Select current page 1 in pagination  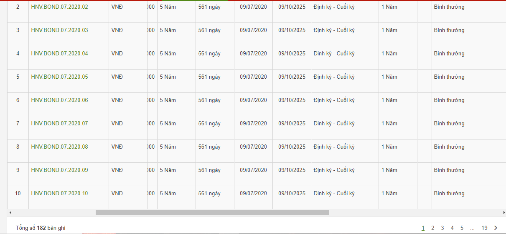click(x=423, y=228)
